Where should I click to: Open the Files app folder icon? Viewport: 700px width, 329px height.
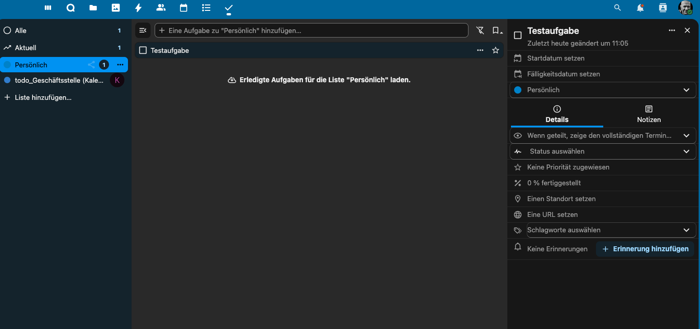click(x=93, y=8)
